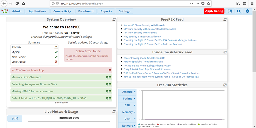The width and height of the screenshot is (256, 128).
Task: Open Why Security is Important with VoIP link
Action: 142,37
